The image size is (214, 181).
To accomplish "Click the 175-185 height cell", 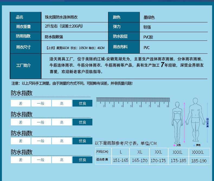I will [178, 160].
